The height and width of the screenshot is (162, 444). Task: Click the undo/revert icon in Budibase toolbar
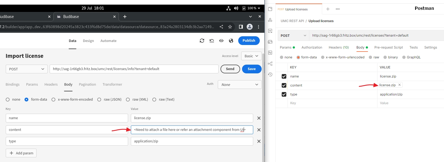pos(212,41)
